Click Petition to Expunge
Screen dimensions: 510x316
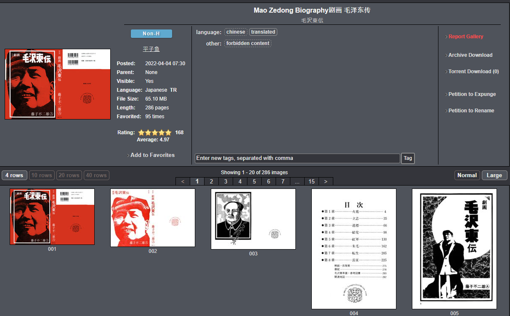coord(472,94)
